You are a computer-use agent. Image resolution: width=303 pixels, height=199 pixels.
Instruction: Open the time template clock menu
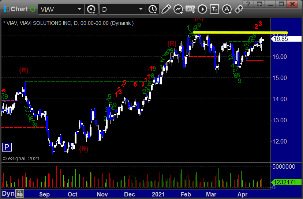coord(153,9)
